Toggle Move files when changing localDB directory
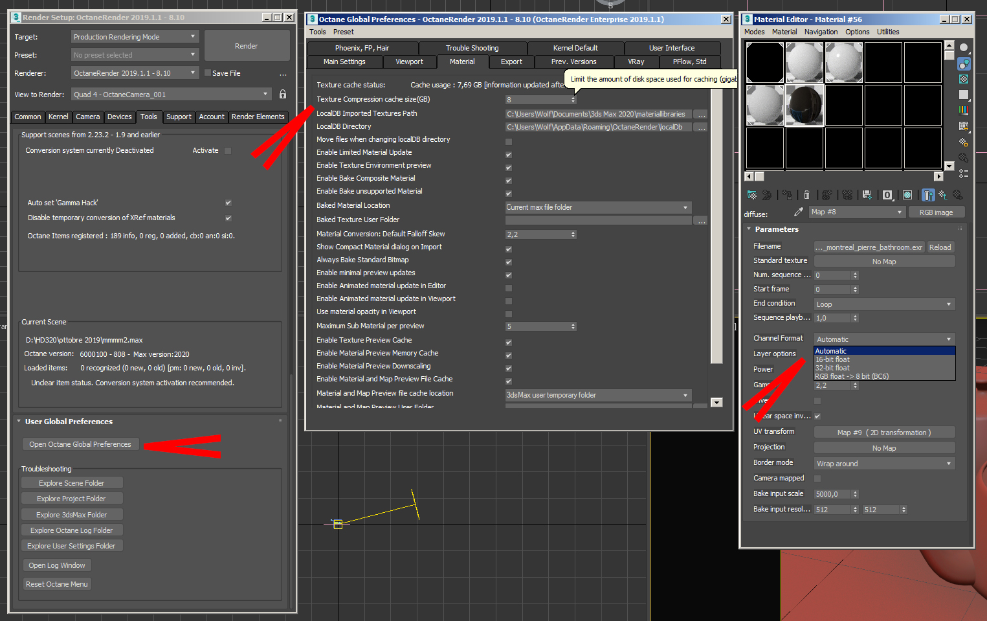Image resolution: width=987 pixels, height=621 pixels. point(509,142)
